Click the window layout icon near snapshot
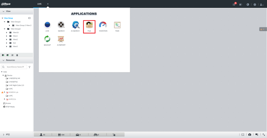This screenshot has height=138, width=267. pos(257,135)
